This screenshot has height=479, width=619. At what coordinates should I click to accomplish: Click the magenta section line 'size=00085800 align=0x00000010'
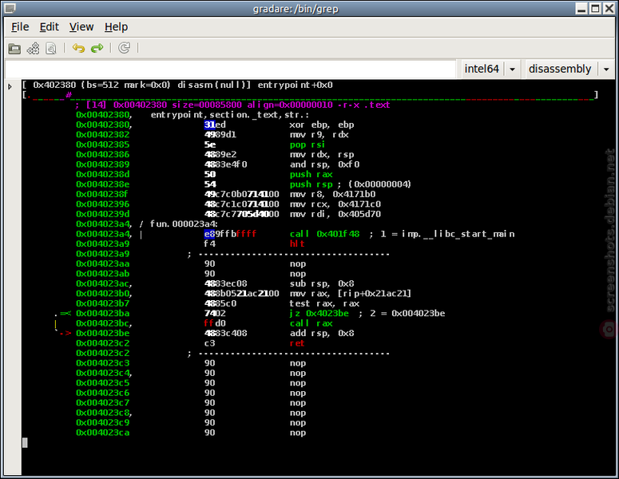(252, 105)
